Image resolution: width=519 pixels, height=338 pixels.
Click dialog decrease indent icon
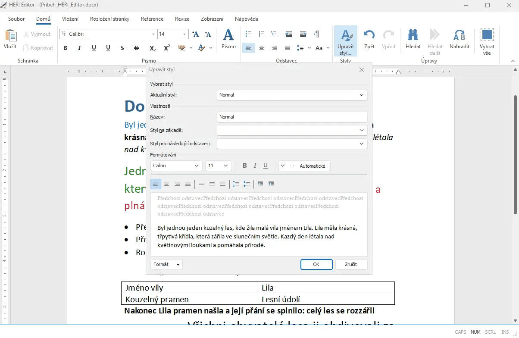coord(260,184)
